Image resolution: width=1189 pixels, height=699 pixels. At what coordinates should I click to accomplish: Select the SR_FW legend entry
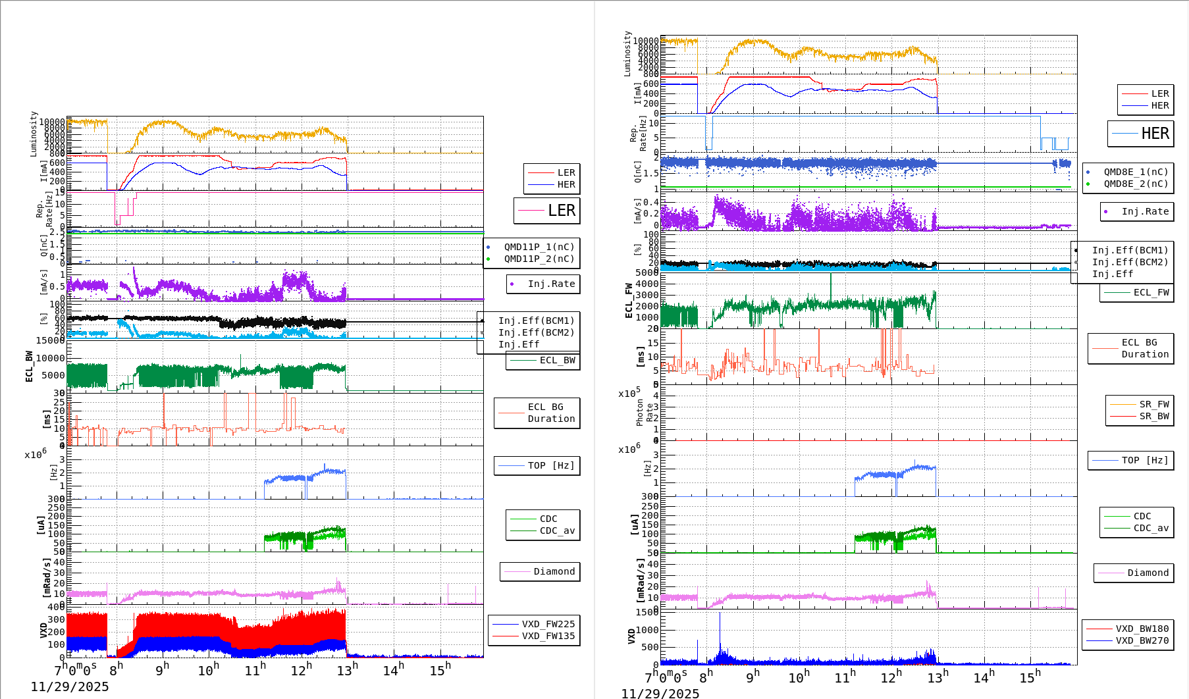pos(1153,404)
